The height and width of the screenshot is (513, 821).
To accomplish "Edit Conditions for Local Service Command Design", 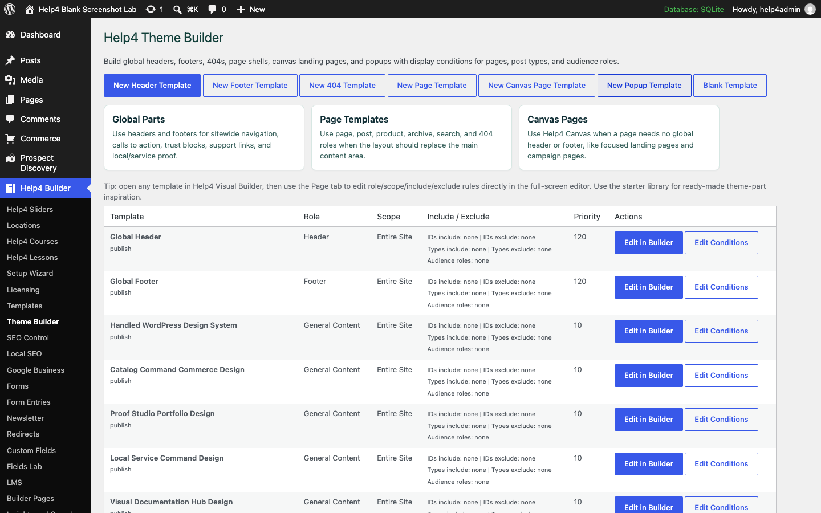I will click(721, 464).
